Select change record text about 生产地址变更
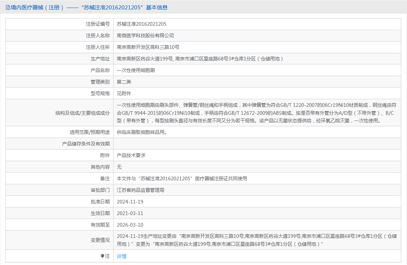Screen dimensions: 407x265 click(x=257, y=240)
